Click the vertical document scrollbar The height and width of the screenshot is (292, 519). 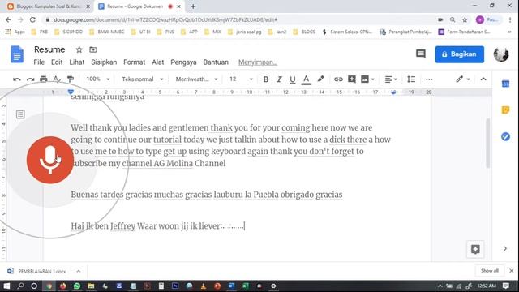(x=488, y=144)
